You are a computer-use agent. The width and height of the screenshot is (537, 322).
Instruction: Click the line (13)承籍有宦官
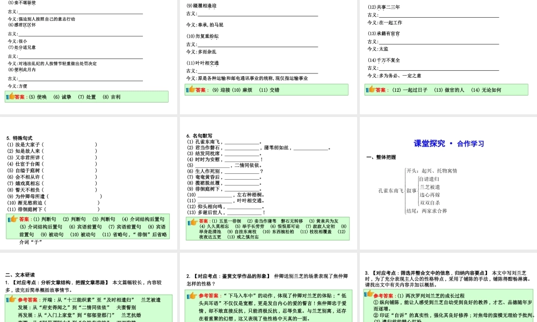point(383,33)
